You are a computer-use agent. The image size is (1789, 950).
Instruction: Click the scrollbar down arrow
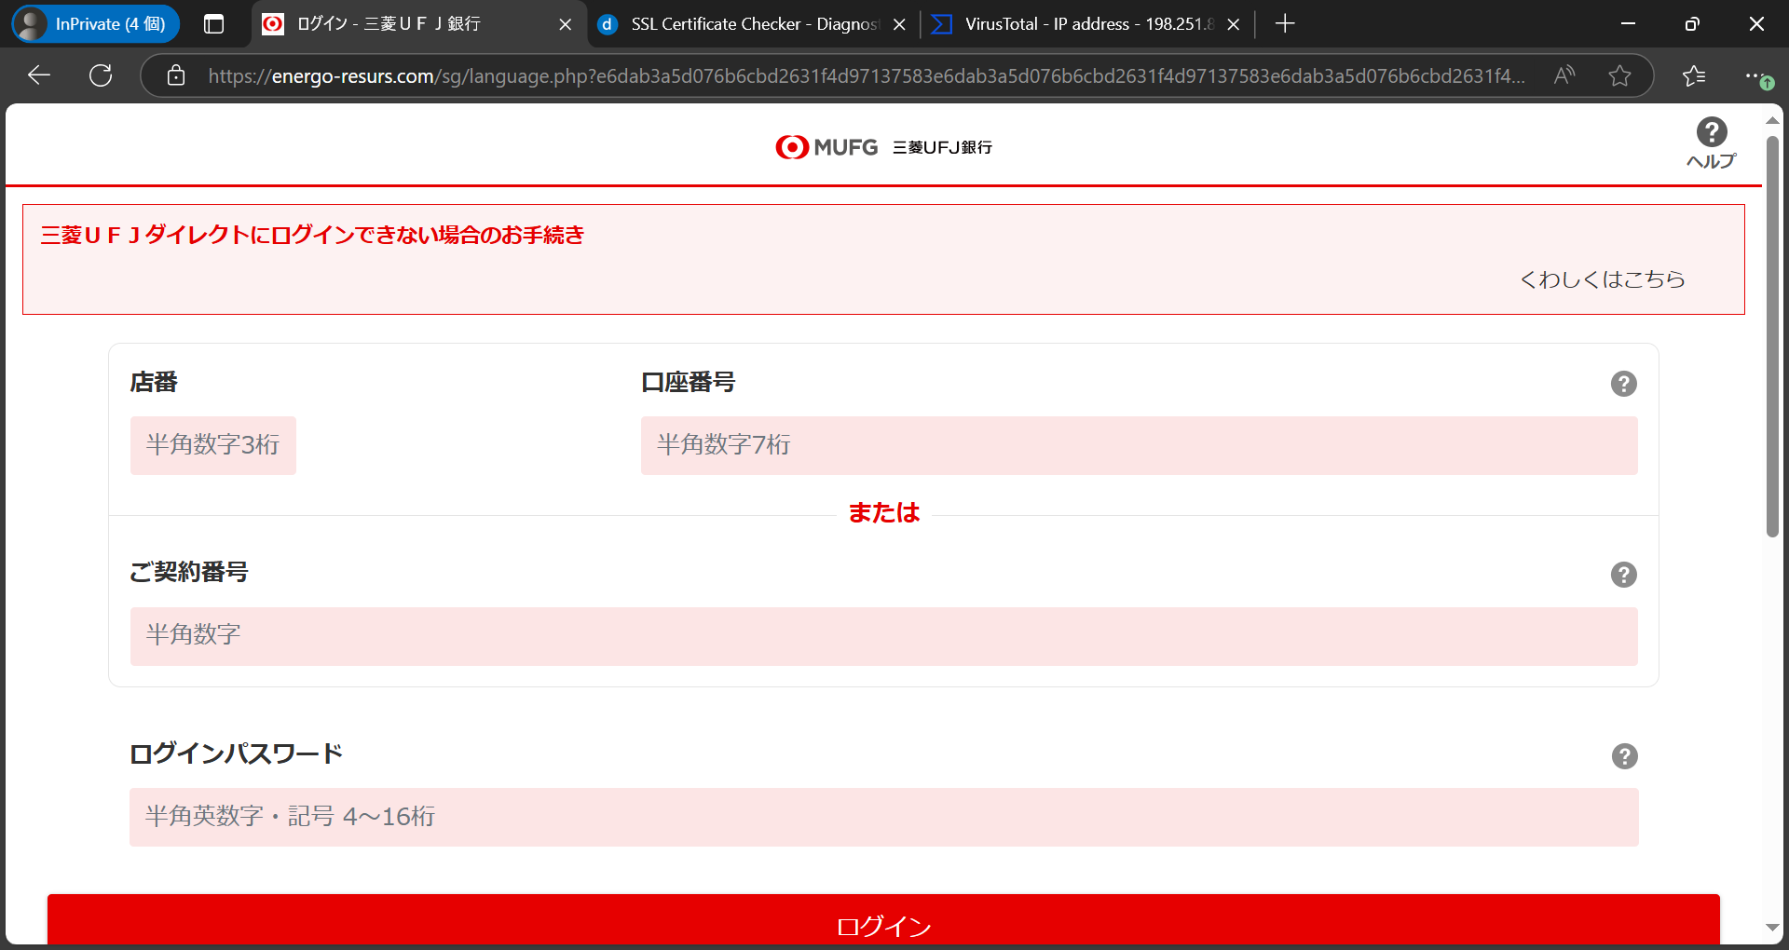point(1772,928)
